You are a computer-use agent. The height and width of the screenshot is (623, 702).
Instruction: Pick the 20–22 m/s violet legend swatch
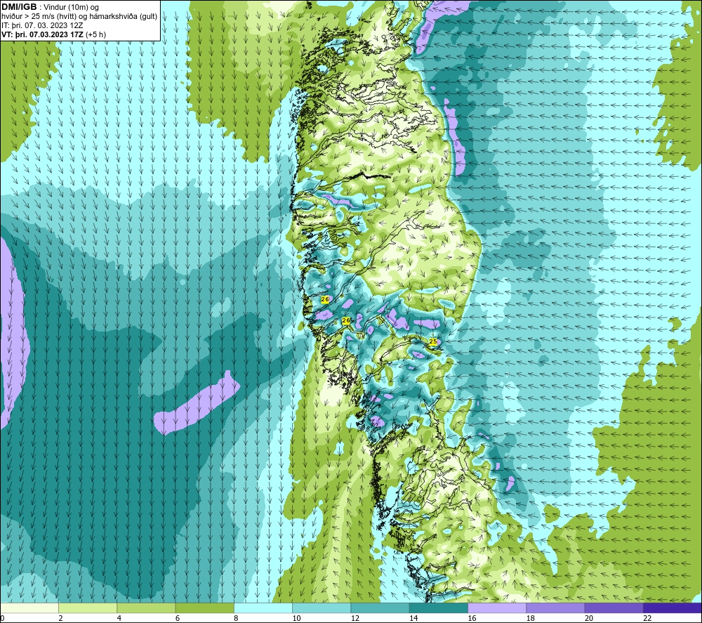pos(614,608)
